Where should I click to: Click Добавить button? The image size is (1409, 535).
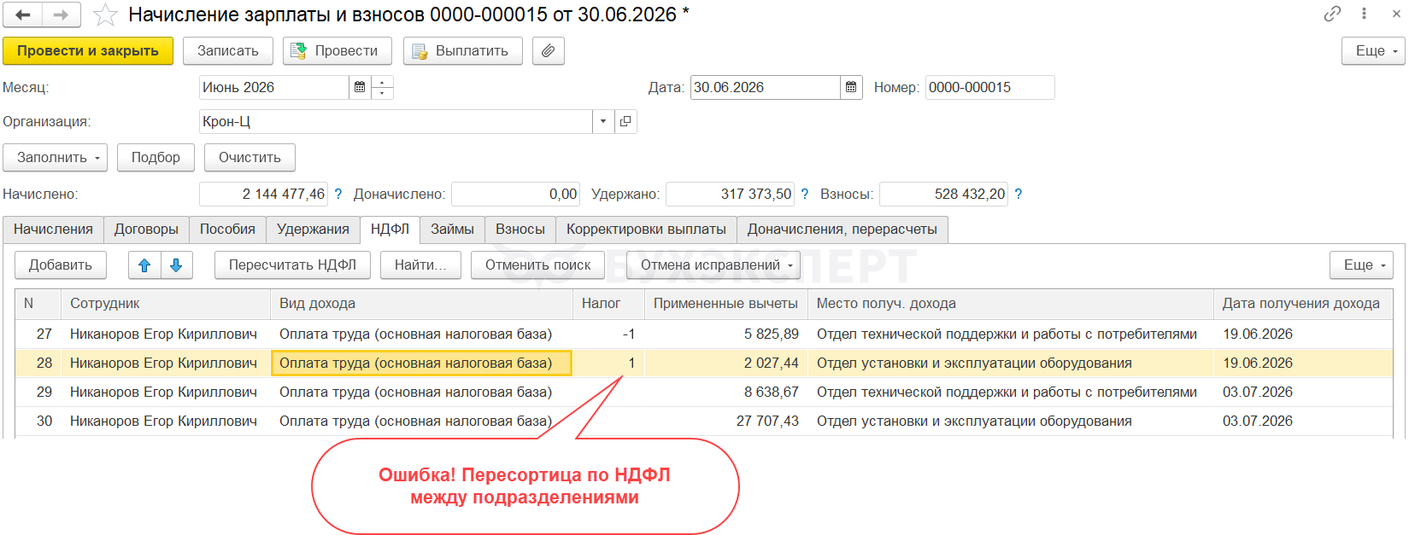61,265
